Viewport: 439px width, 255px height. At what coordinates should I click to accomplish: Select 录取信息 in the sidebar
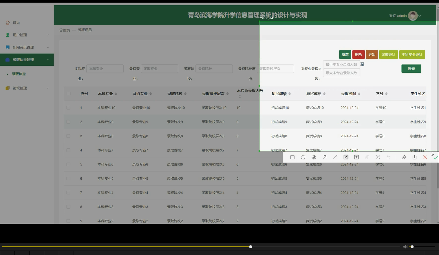coord(19,74)
